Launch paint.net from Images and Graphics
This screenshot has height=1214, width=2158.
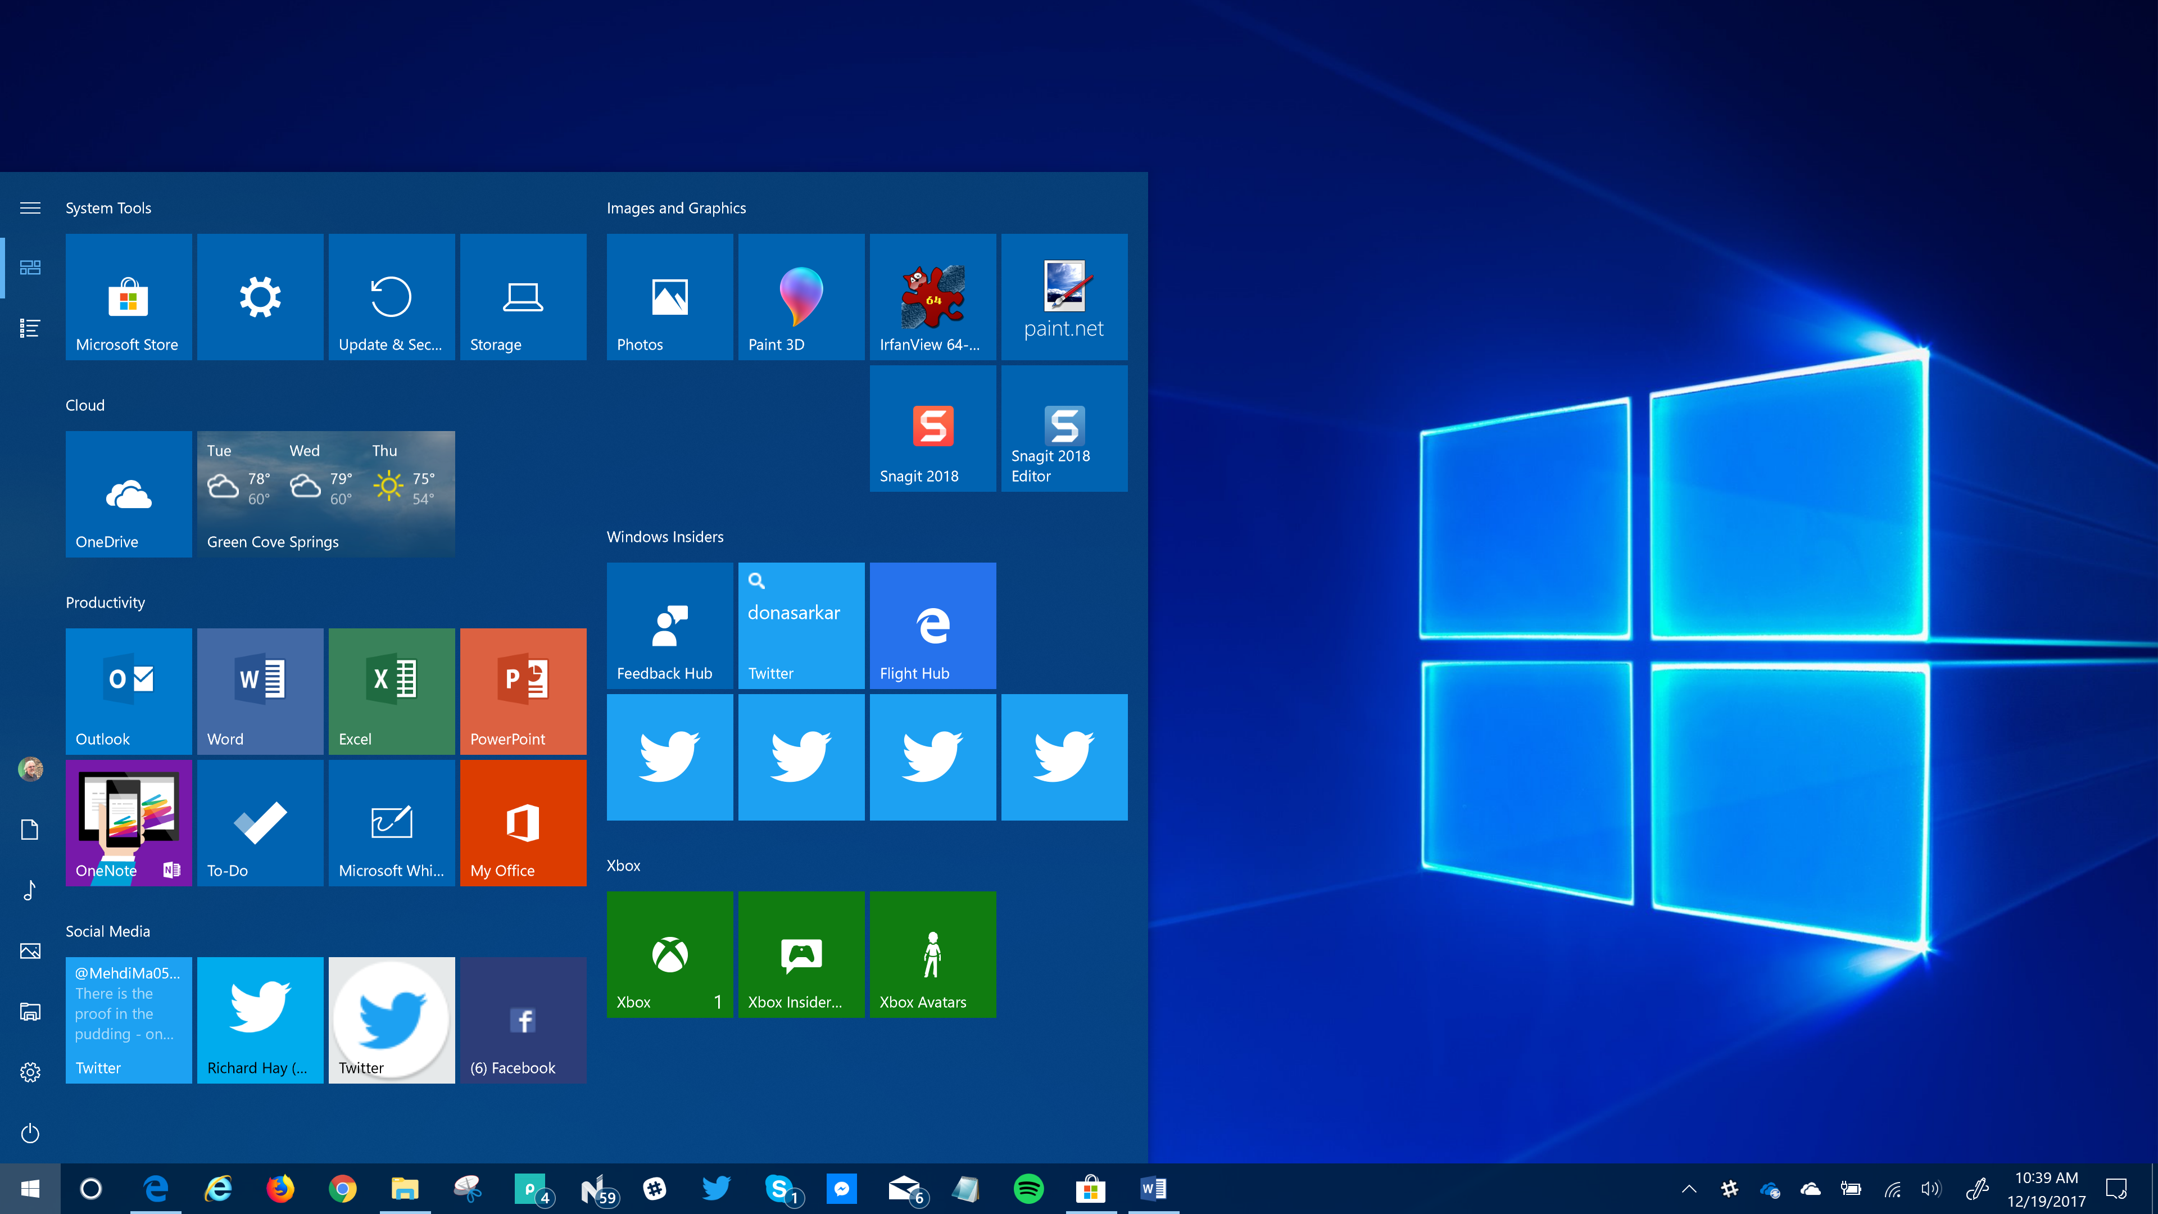pyautogui.click(x=1064, y=297)
